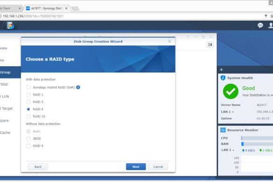Image resolution: width=273 pixels, height=182 pixels.
Task: Select the Hot Spare sidebar item
Action: point(10,120)
